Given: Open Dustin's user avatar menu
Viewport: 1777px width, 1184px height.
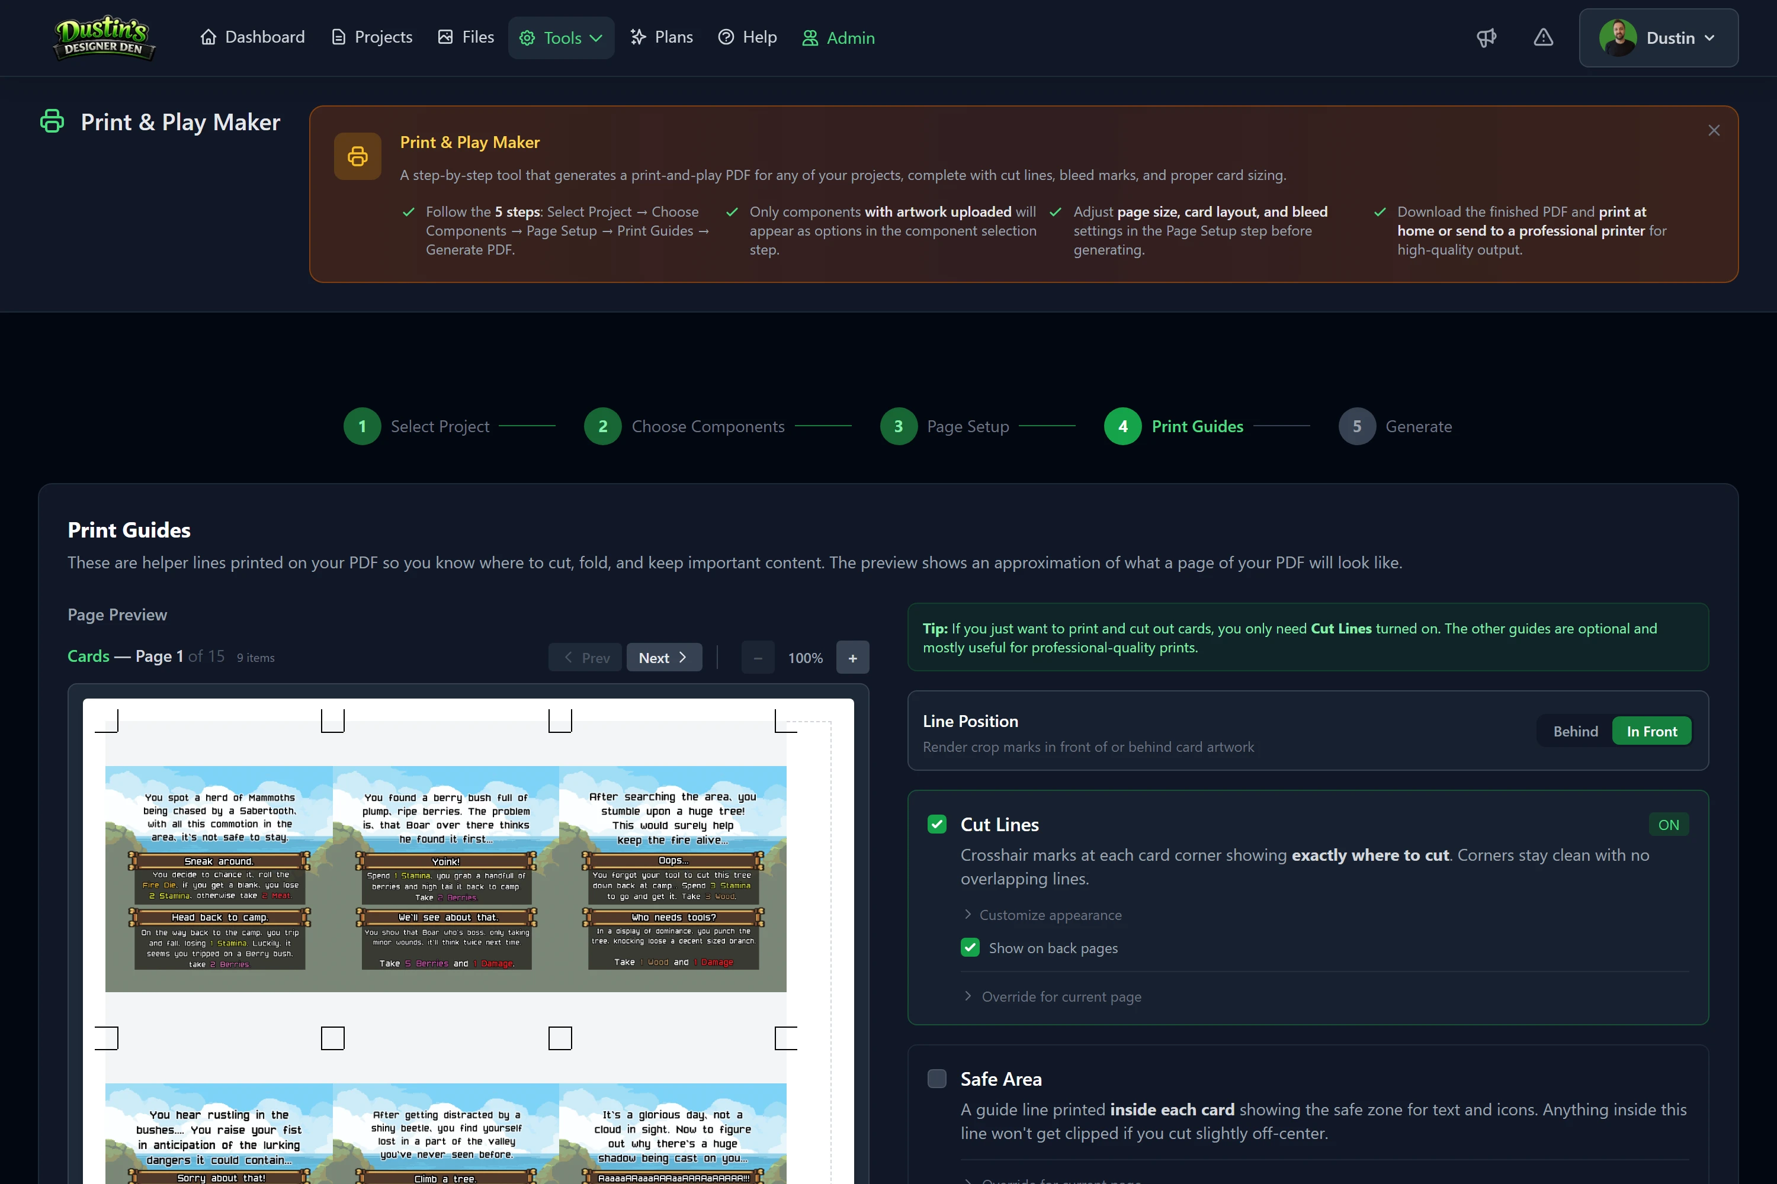Looking at the screenshot, I should tap(1659, 38).
